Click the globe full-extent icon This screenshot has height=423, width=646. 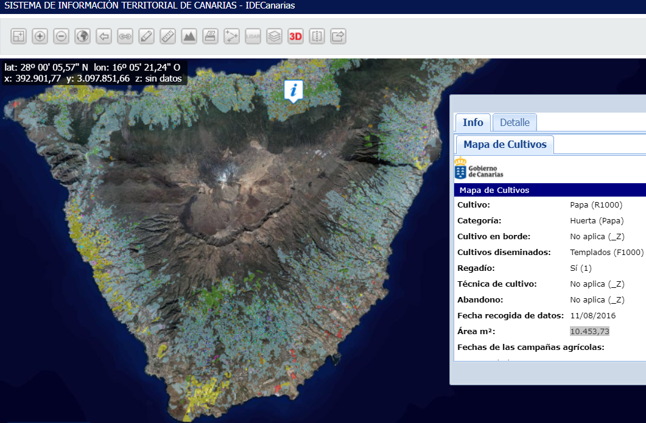pos(82,37)
